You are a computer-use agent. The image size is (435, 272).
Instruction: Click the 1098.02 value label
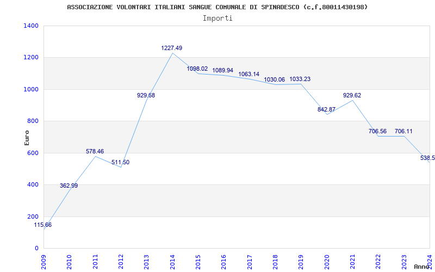(197, 69)
